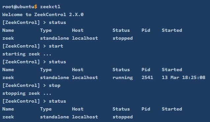Click the last stopped status value
Viewport: 210px width, 122px height.
(x=123, y=117)
